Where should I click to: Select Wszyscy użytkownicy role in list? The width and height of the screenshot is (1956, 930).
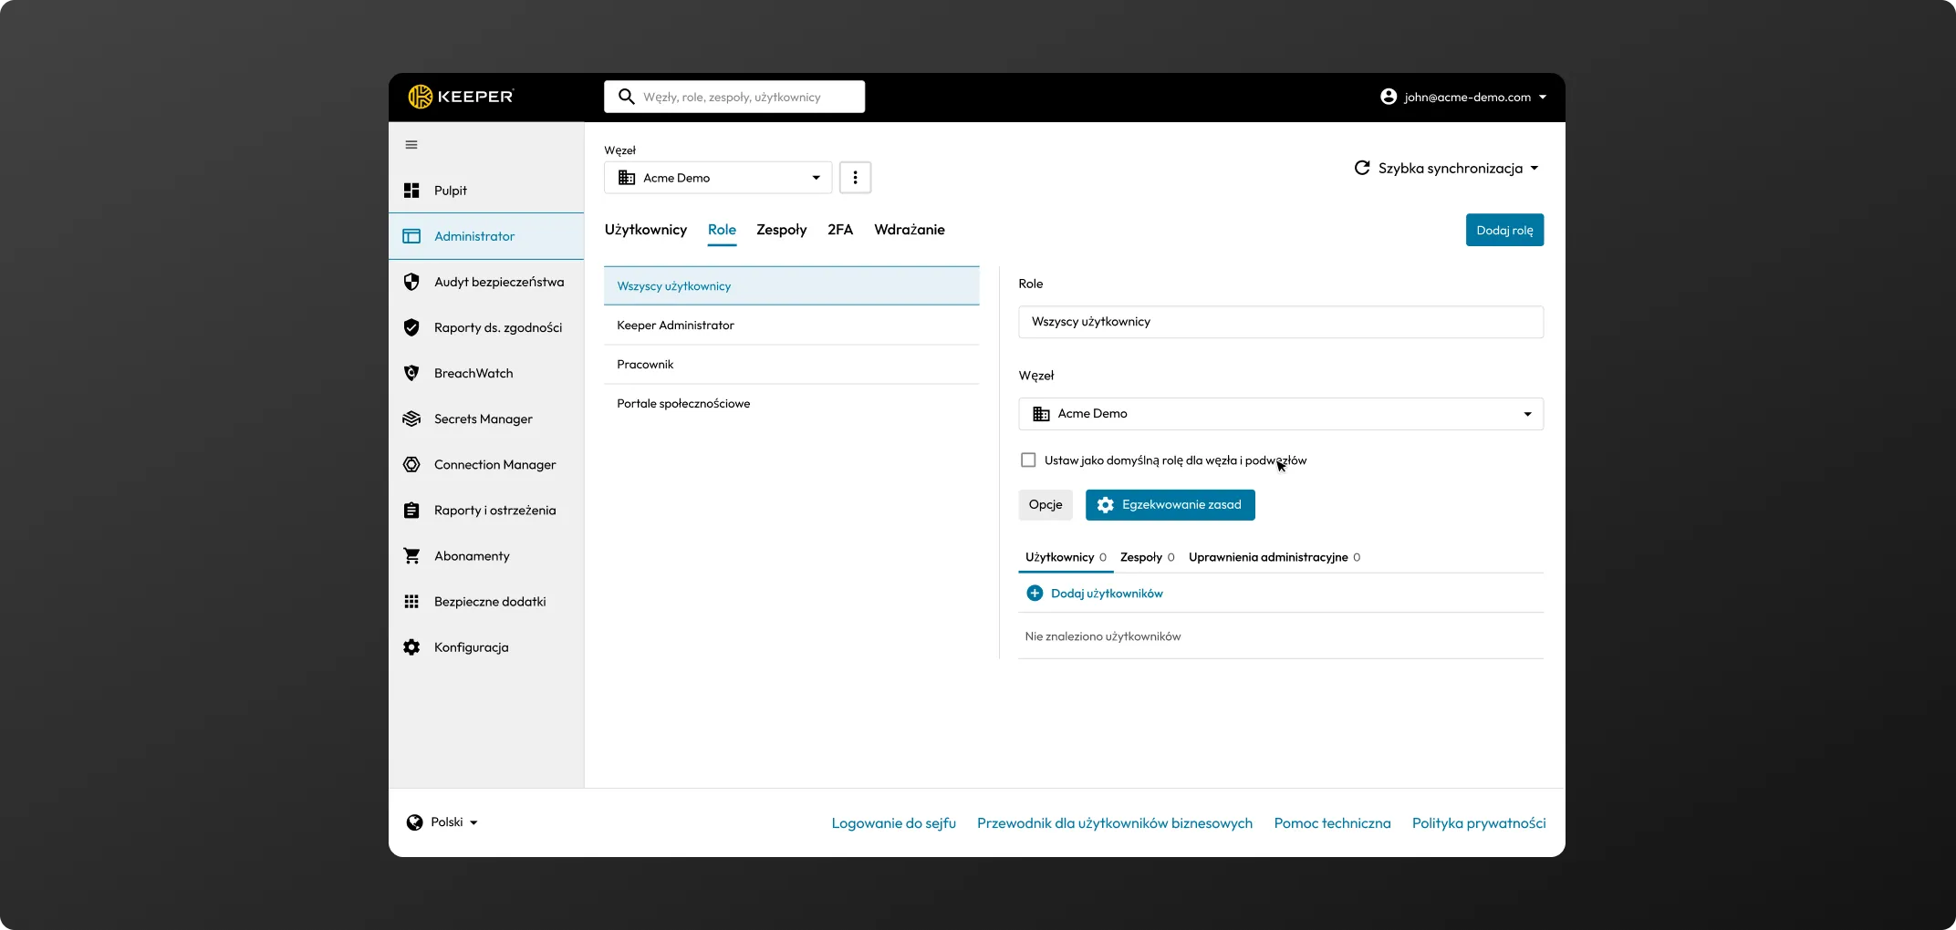pyautogui.click(x=791, y=286)
